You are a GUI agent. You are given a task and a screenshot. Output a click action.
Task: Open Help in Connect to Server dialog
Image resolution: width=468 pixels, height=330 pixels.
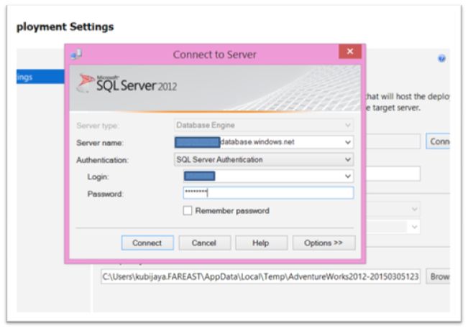coord(261,243)
